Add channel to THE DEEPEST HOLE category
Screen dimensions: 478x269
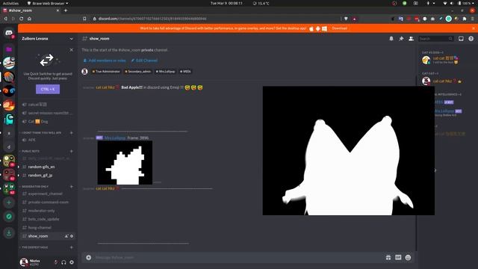72,247
